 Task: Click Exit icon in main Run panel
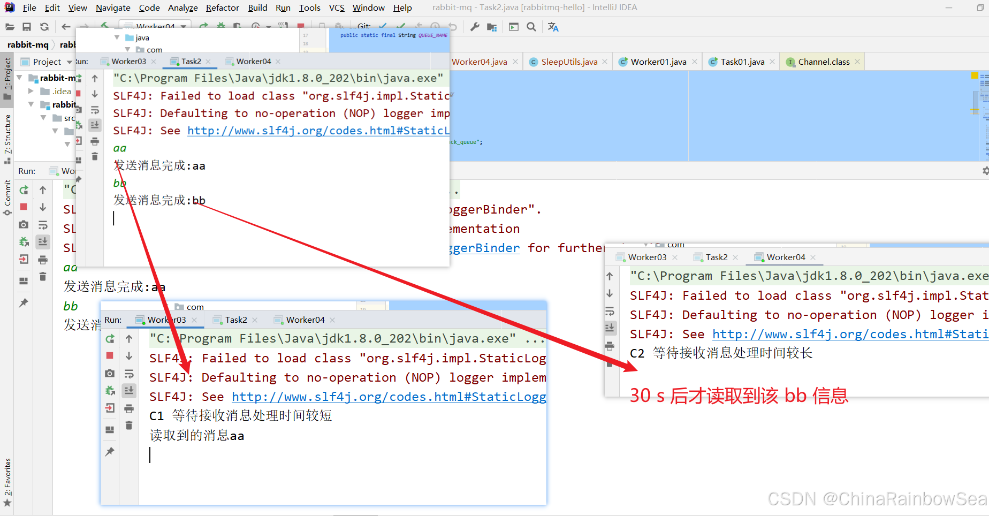tap(24, 260)
